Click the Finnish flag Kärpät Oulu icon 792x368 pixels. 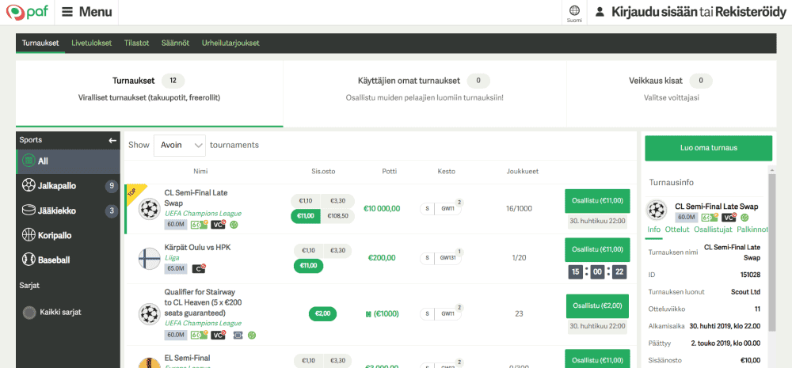(x=149, y=259)
